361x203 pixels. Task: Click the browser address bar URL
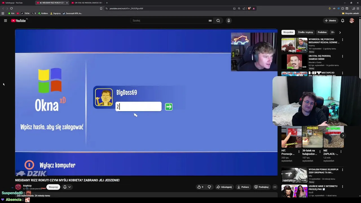point(126,8)
